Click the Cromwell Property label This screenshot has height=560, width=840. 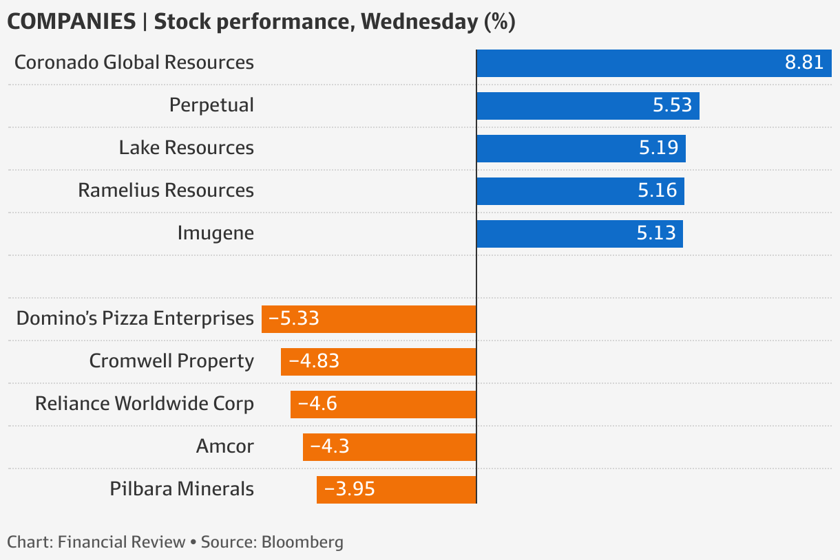pyautogui.click(x=171, y=361)
